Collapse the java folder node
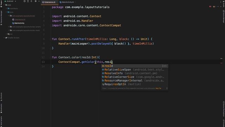Image resolution: width=225 pixels, height=127 pixels. [6, 12]
